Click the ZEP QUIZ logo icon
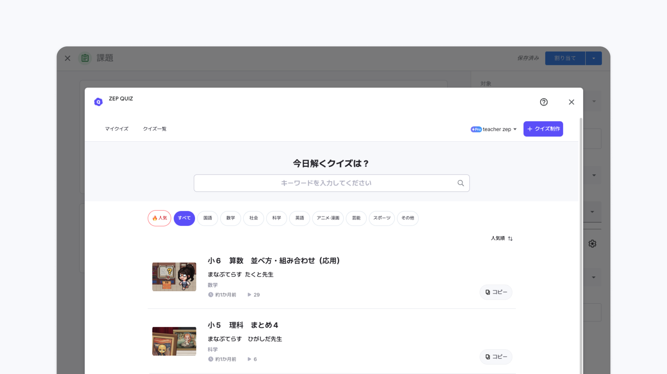667x374 pixels. [98, 102]
